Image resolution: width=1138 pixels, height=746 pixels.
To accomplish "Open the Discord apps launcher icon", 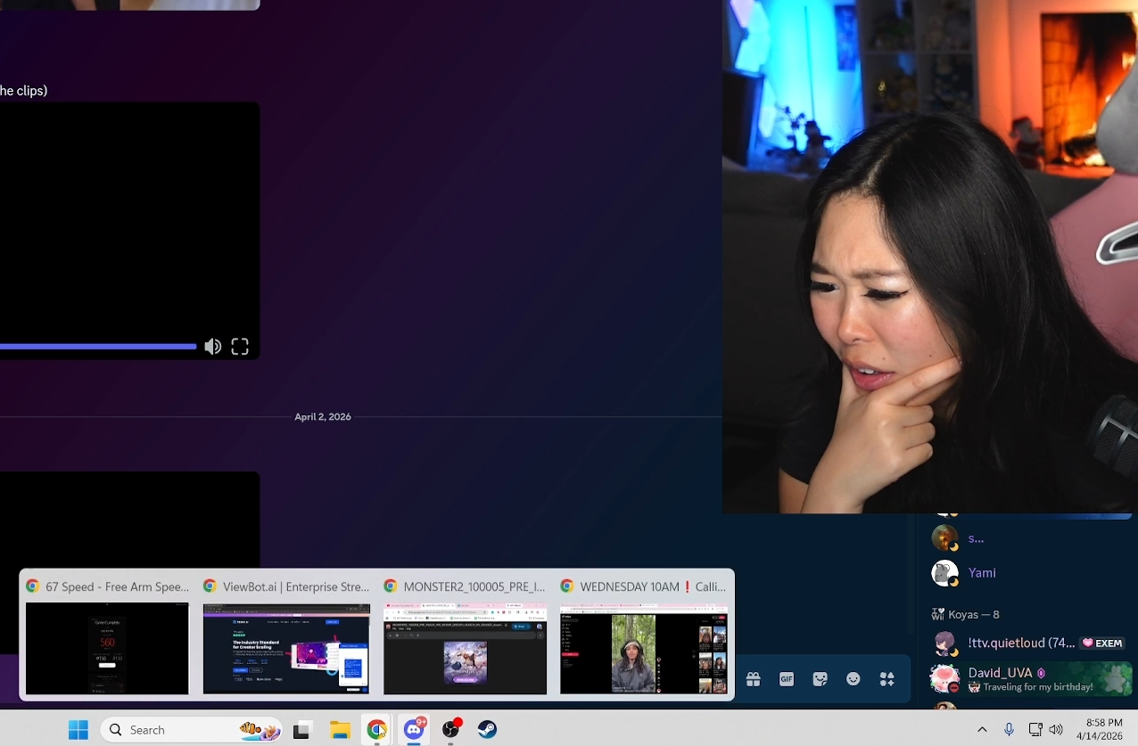I will coord(887,679).
